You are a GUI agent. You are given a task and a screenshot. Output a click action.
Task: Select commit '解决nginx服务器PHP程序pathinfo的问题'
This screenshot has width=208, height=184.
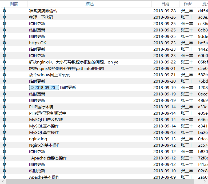(x=66, y=69)
